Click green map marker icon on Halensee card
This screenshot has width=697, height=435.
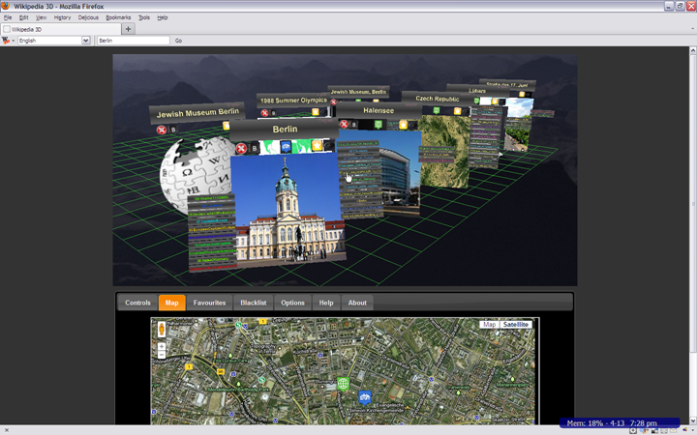click(x=378, y=125)
